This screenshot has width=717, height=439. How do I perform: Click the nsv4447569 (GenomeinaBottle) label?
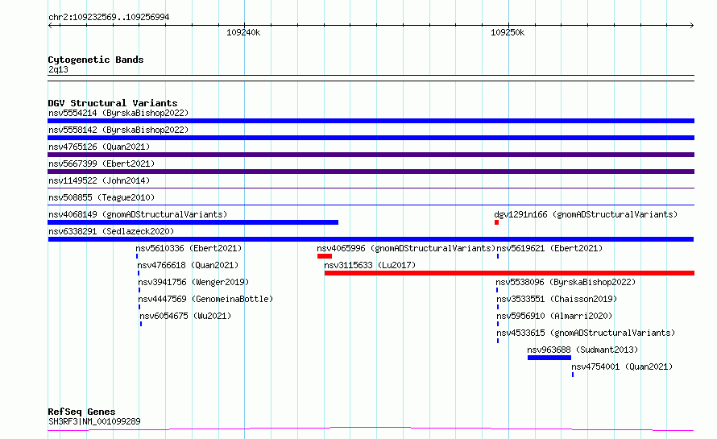(205, 299)
